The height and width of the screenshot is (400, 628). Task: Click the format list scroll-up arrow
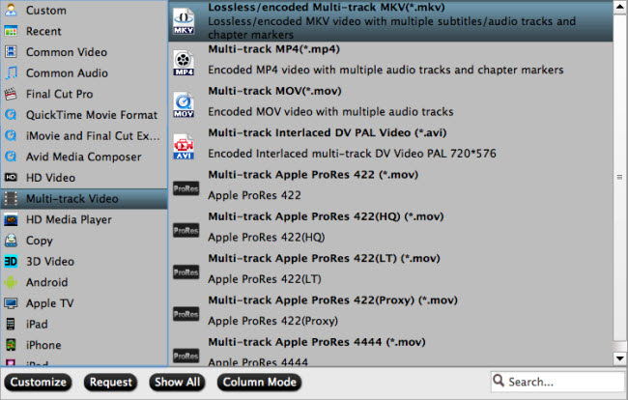tap(620, 8)
